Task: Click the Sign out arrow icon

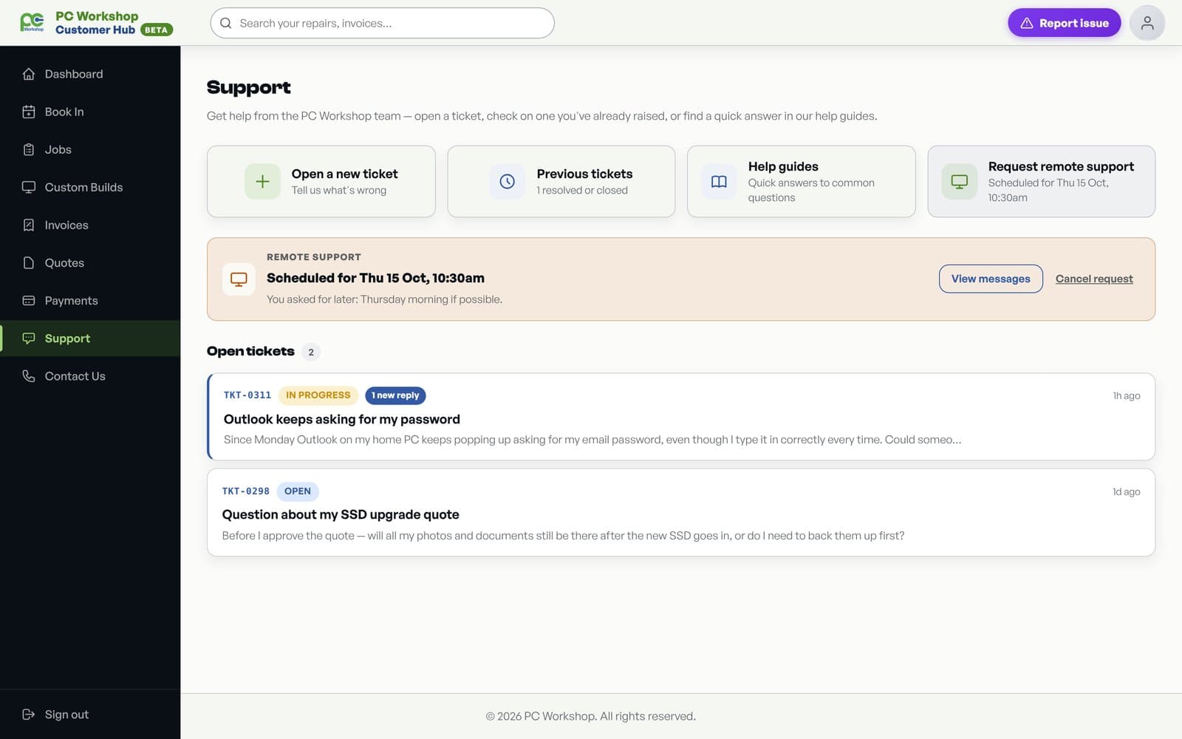Action: (x=29, y=714)
